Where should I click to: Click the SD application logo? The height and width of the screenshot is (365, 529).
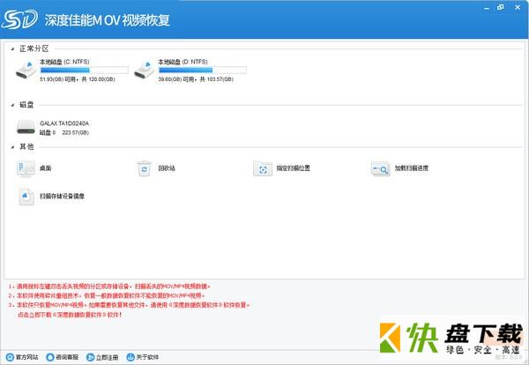(x=19, y=19)
